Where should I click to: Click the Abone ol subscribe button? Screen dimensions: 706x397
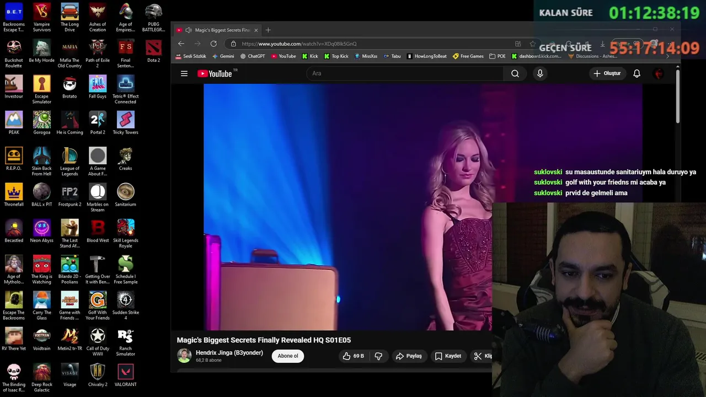[x=288, y=356]
